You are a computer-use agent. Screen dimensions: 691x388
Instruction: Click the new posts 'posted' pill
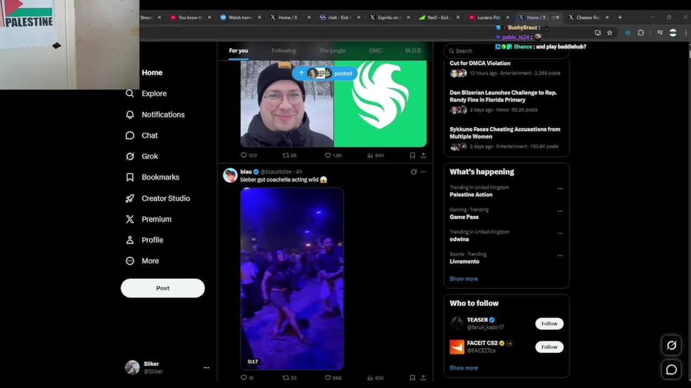pos(324,73)
